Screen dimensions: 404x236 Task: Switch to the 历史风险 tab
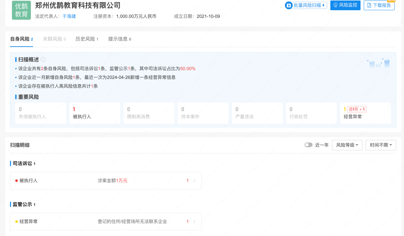[87, 39]
